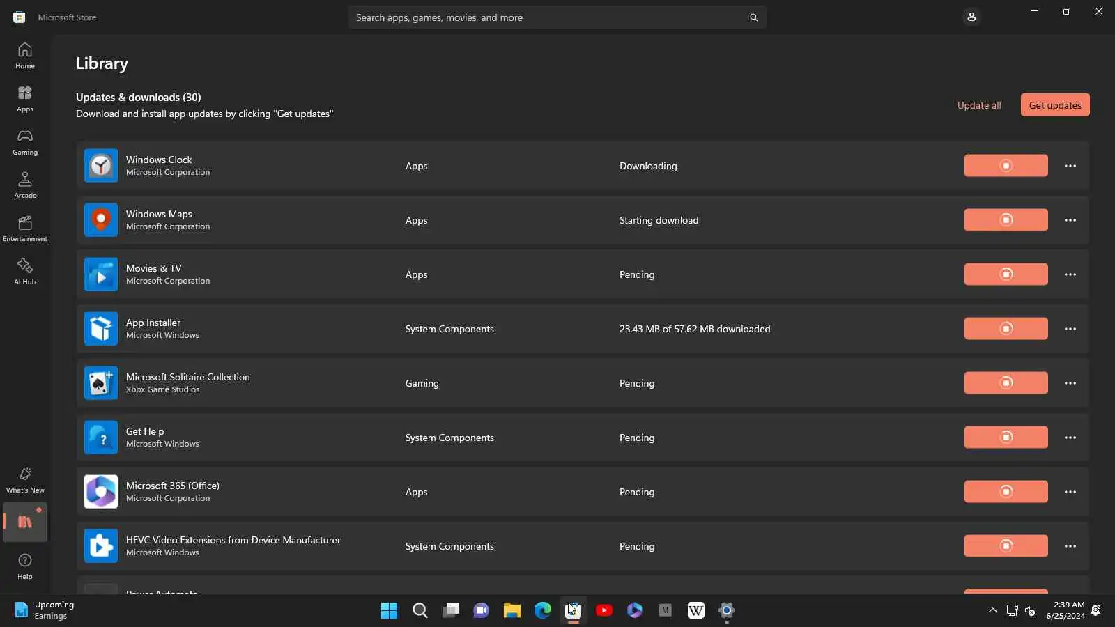Click the Get Help app icon
This screenshot has width=1115, height=627.
(101, 438)
